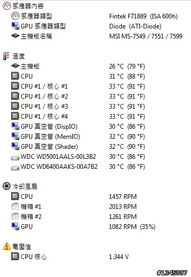Select the 電壓值 section heading
The height and width of the screenshot is (277, 191).
(x=22, y=246)
